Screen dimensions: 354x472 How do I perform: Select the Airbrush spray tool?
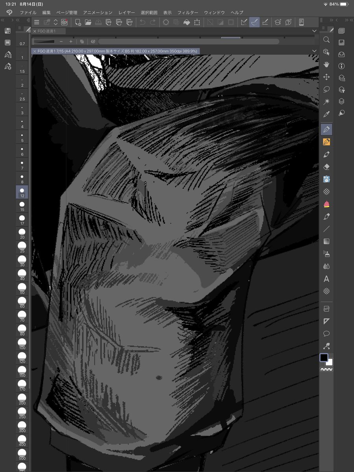(x=326, y=254)
